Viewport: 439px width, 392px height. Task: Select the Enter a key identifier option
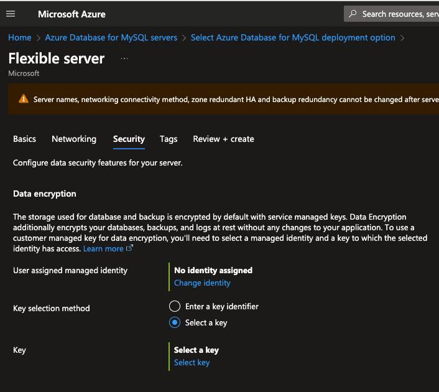175,306
